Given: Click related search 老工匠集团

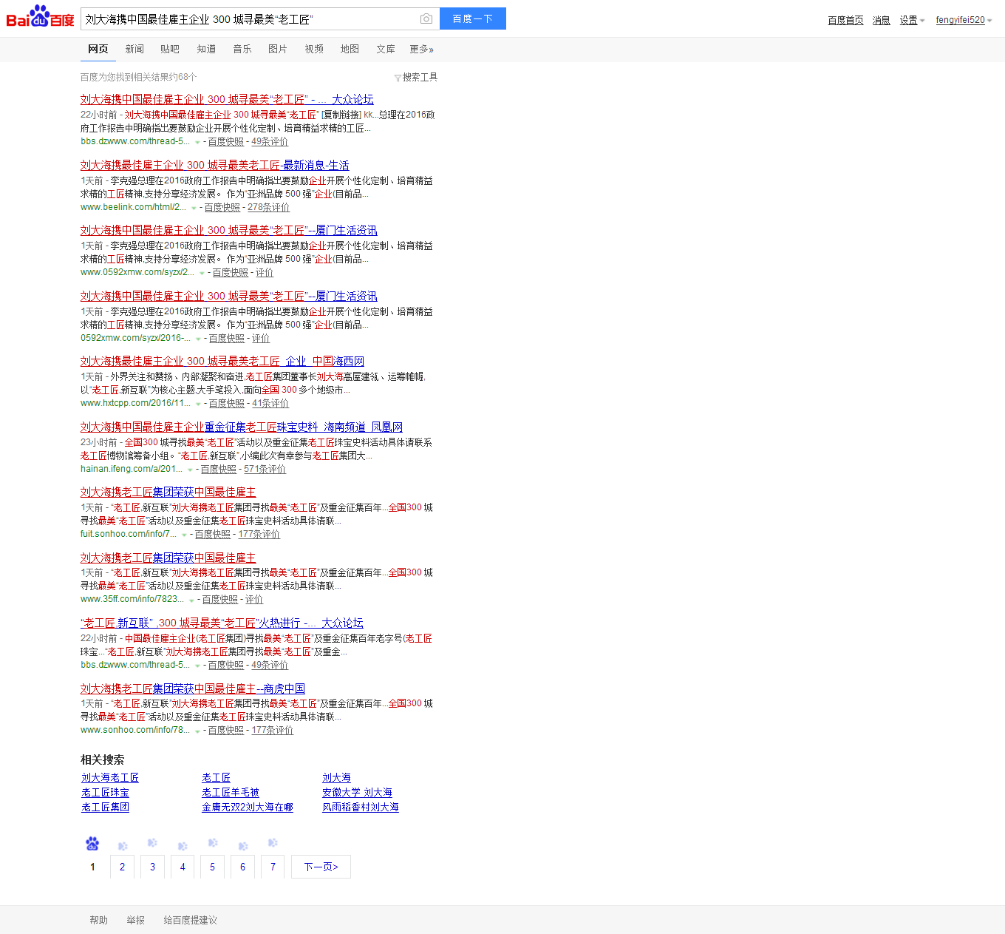Looking at the screenshot, I should (x=105, y=807).
